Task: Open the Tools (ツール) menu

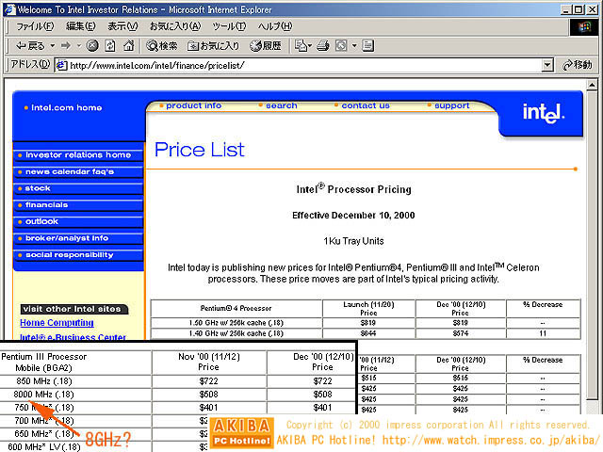Action: 229,25
